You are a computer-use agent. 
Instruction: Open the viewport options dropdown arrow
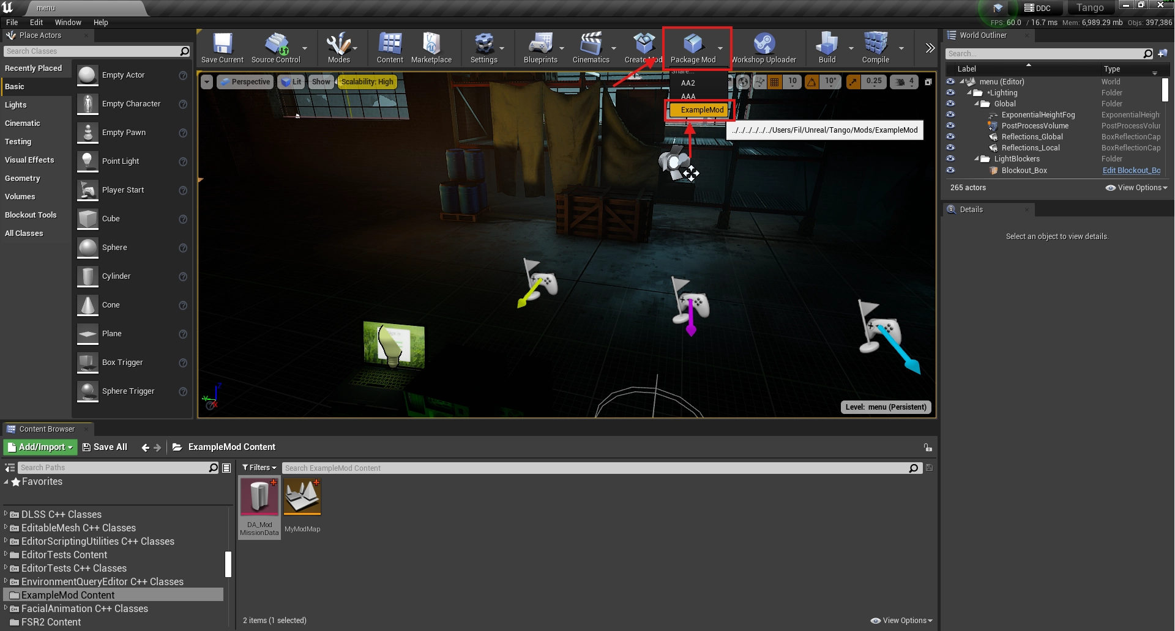[207, 82]
